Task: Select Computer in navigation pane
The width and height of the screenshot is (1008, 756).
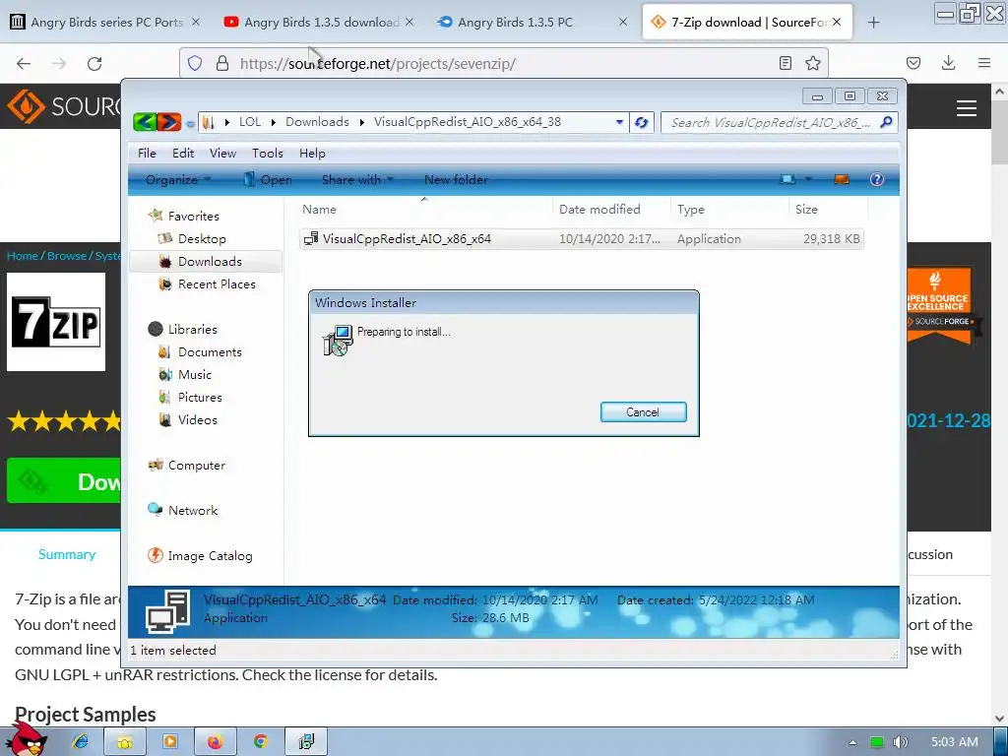Action: click(196, 465)
